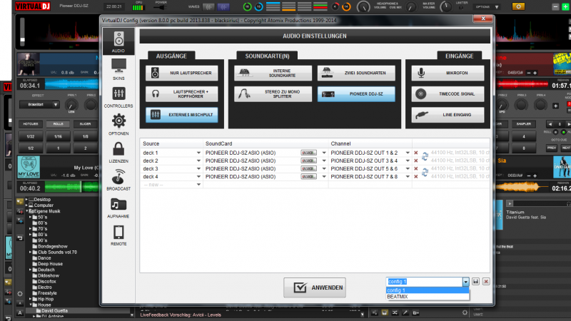Remove the deck 2 audio routing row
571x321 pixels.
(416, 161)
